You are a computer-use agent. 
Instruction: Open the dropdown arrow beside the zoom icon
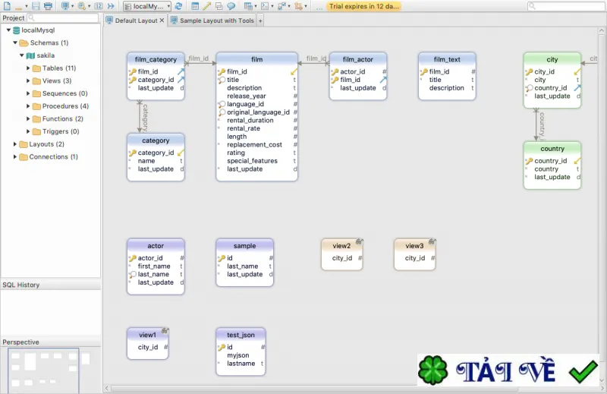tap(89, 7)
